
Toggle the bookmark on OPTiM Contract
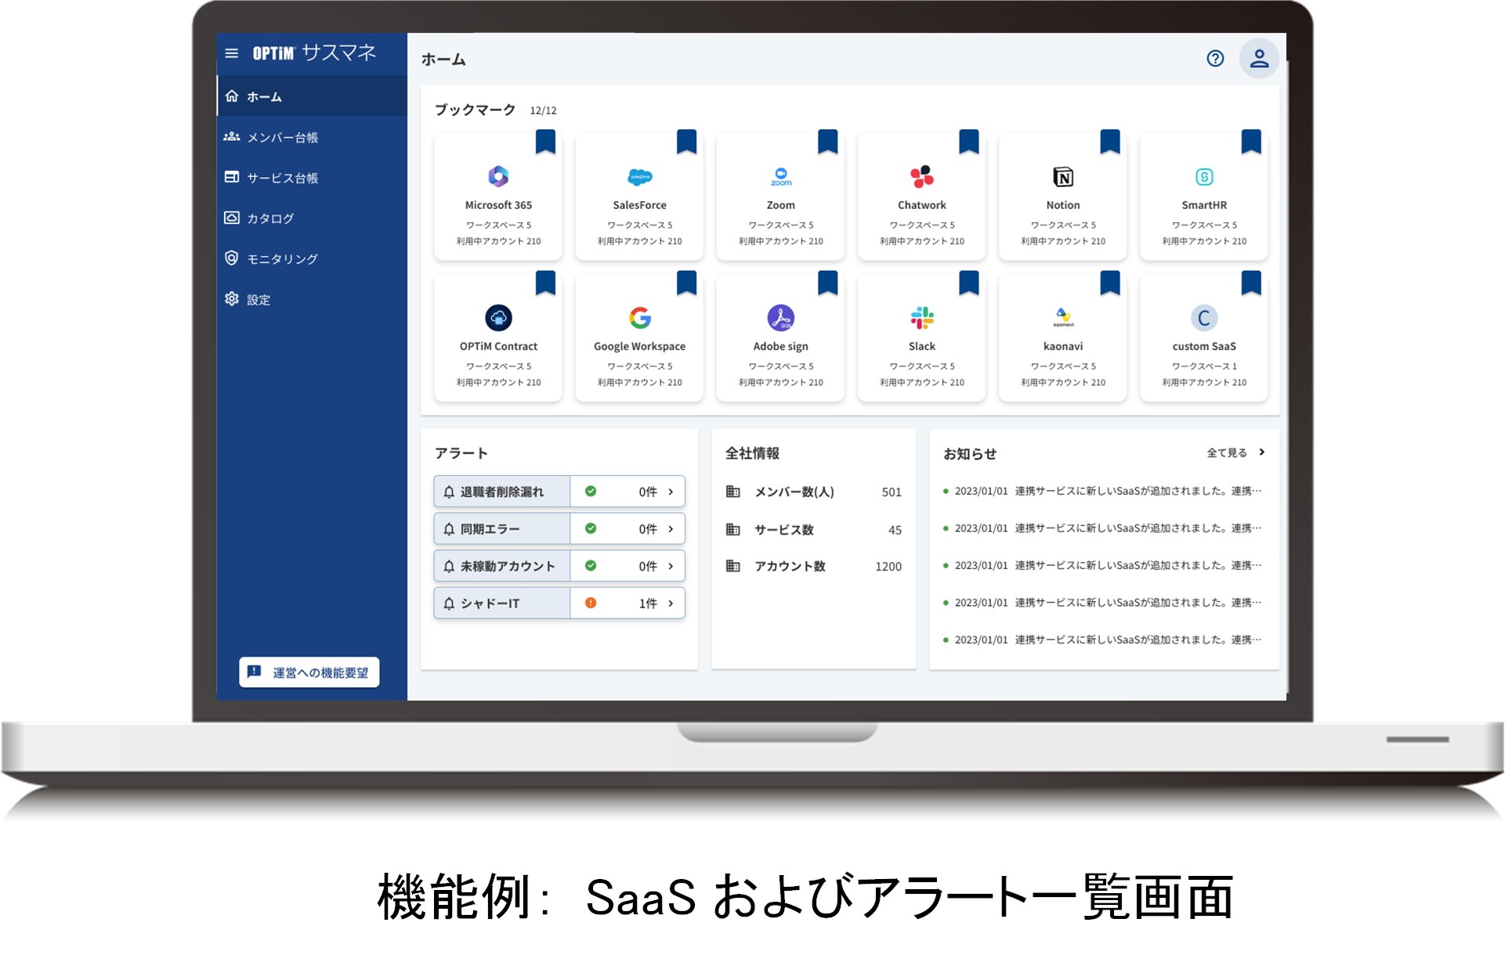tap(547, 283)
